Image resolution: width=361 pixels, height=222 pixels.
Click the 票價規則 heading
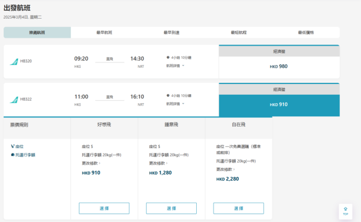coord(19,125)
